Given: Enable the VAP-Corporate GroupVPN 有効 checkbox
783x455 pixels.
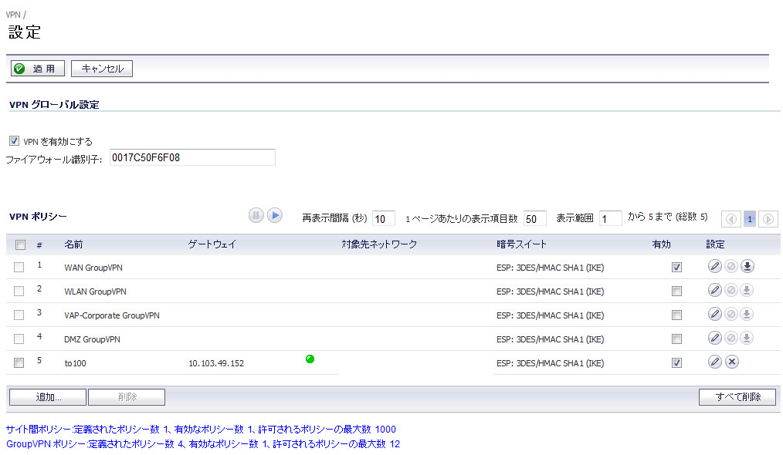Looking at the screenshot, I should [x=676, y=315].
